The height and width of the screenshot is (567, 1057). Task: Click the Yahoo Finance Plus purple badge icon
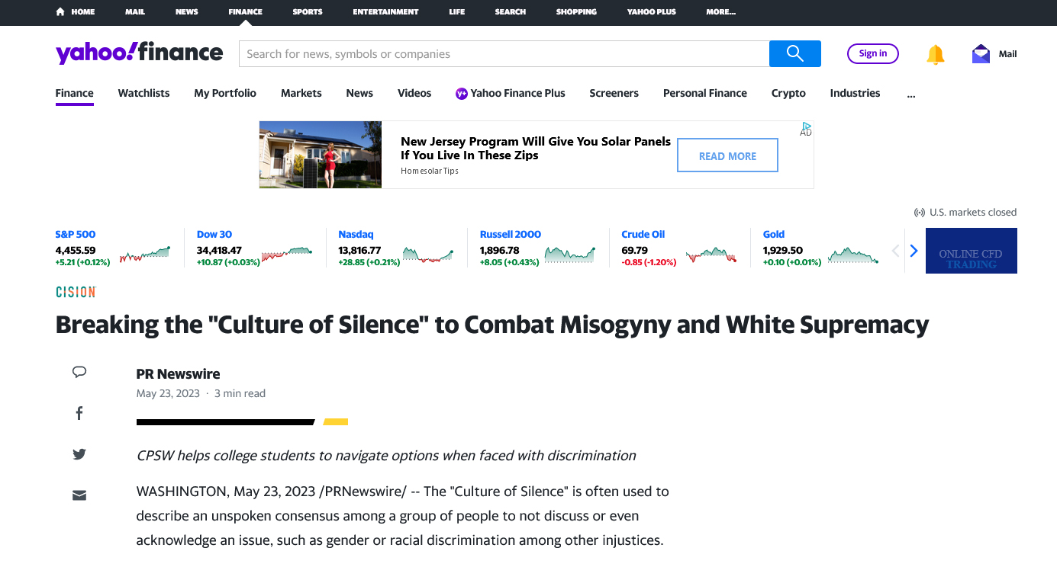461,93
